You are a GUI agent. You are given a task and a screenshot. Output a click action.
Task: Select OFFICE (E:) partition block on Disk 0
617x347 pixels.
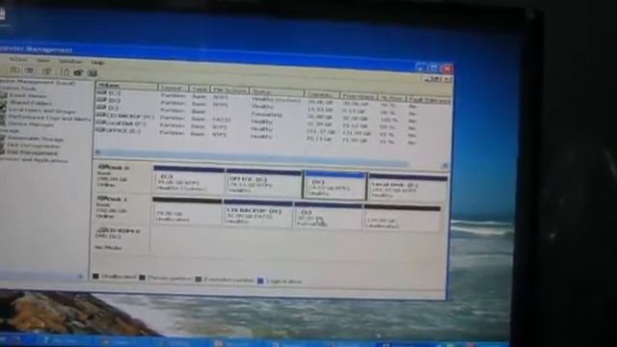point(263,183)
